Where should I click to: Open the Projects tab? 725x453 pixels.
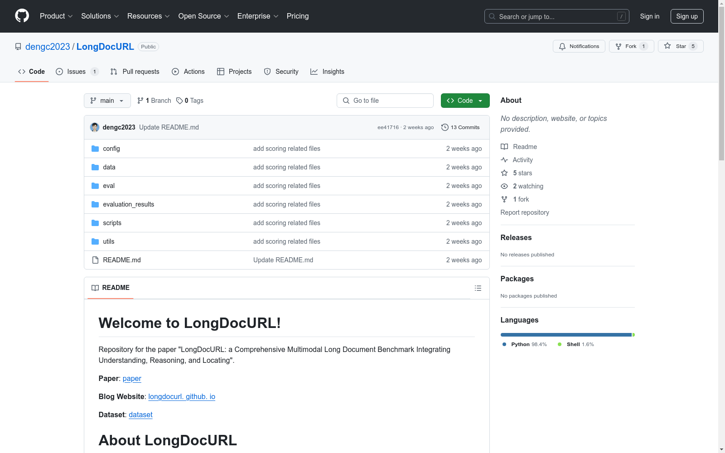(234, 72)
